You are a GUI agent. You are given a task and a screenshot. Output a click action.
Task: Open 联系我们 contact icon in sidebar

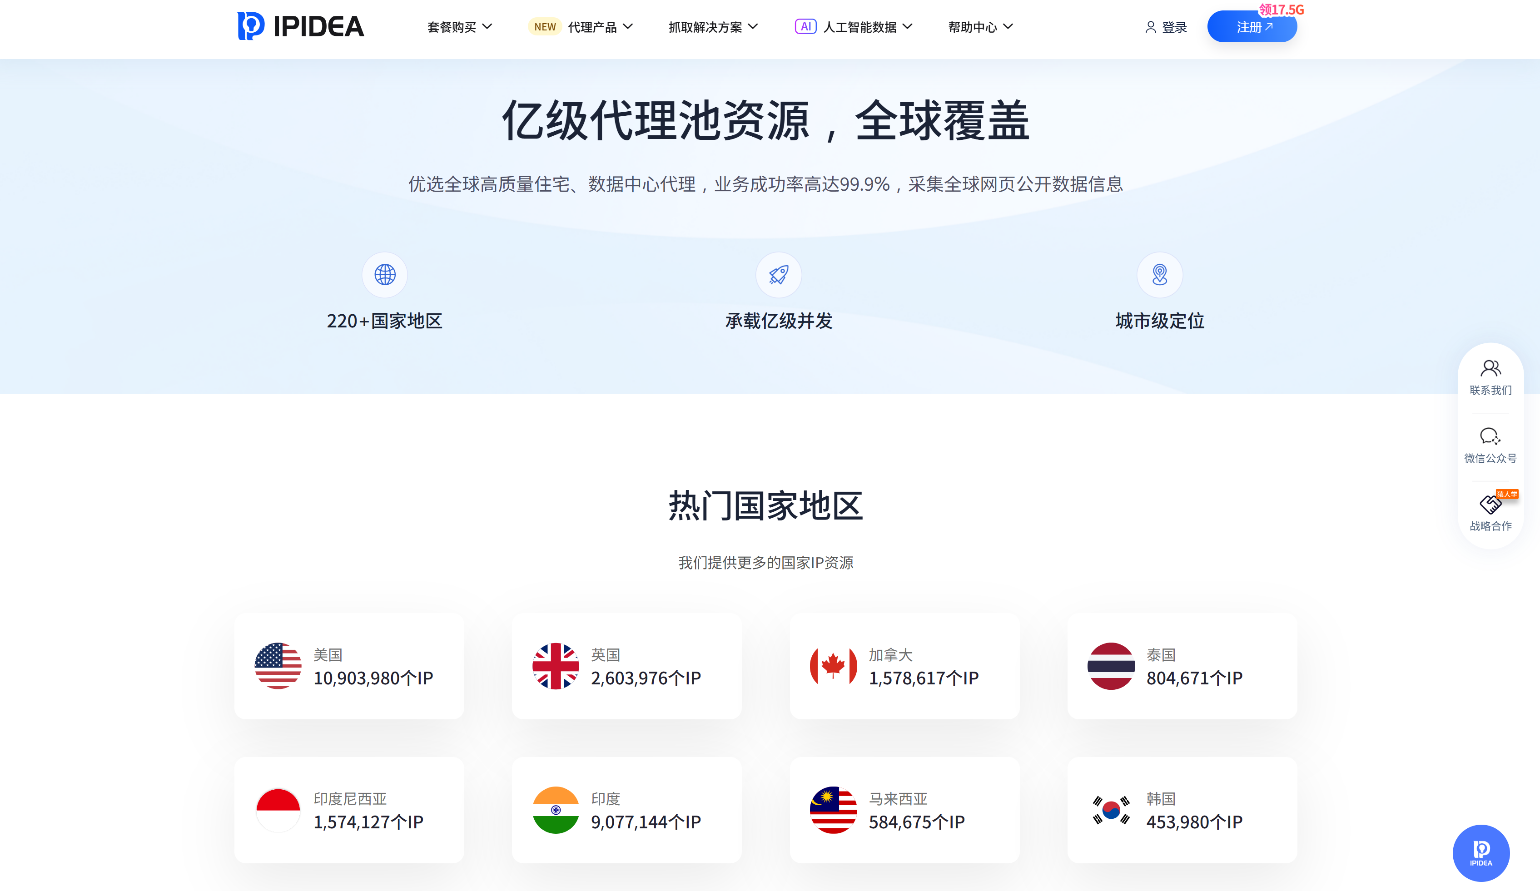[x=1490, y=368]
